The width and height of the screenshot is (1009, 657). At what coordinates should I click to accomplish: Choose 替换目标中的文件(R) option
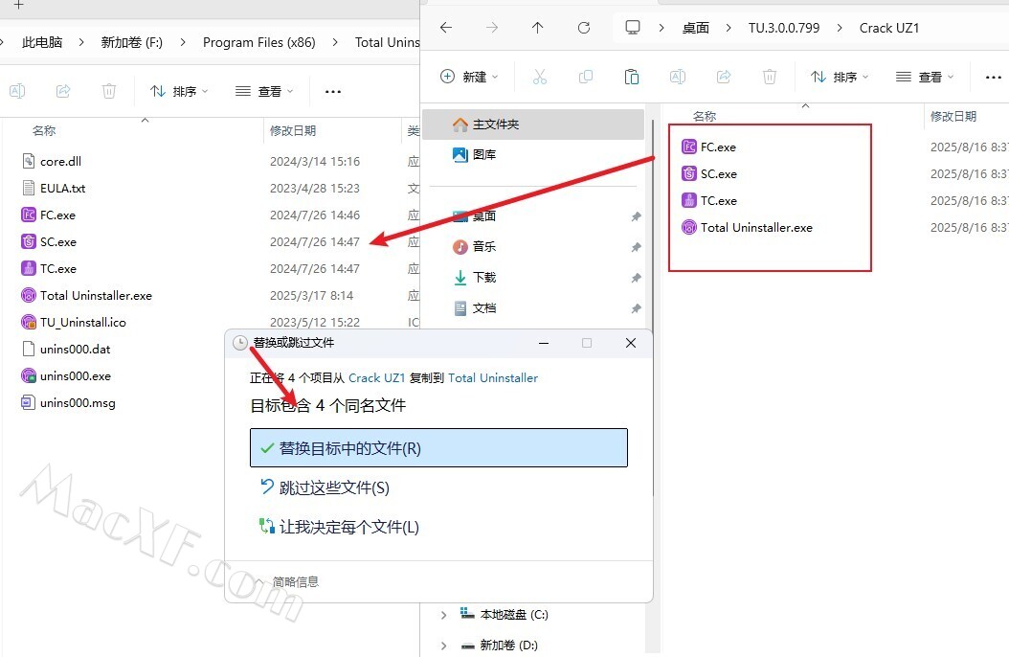click(x=438, y=448)
